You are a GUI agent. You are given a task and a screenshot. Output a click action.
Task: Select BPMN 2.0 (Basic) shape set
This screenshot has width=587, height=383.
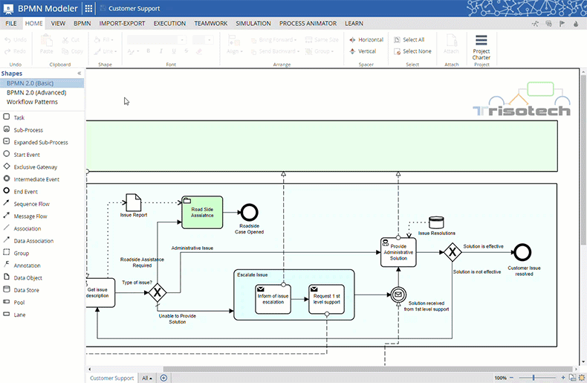(x=42, y=83)
